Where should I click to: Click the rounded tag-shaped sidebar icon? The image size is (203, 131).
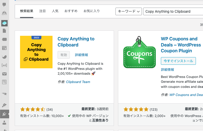pos(4,39)
